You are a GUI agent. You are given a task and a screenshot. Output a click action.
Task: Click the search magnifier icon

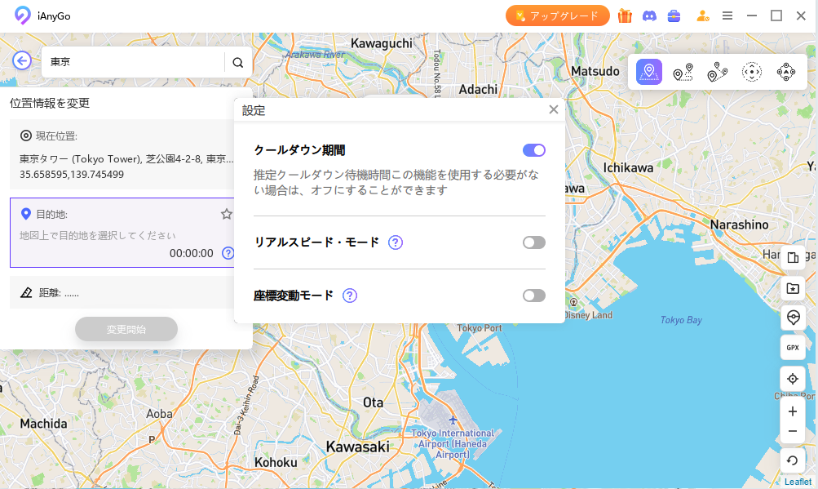coord(238,62)
